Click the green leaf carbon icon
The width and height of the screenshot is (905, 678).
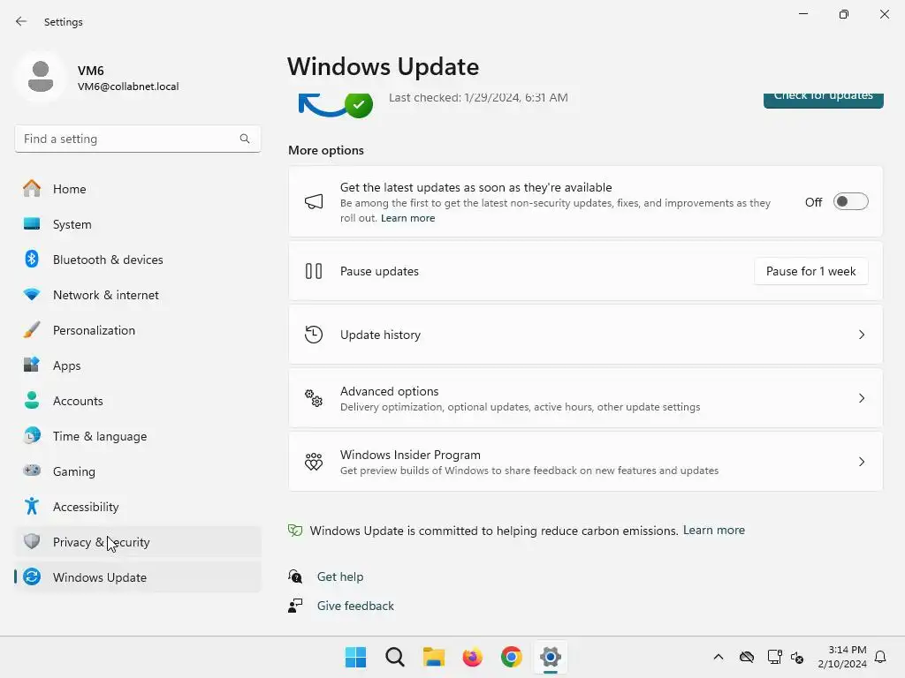coord(295,530)
